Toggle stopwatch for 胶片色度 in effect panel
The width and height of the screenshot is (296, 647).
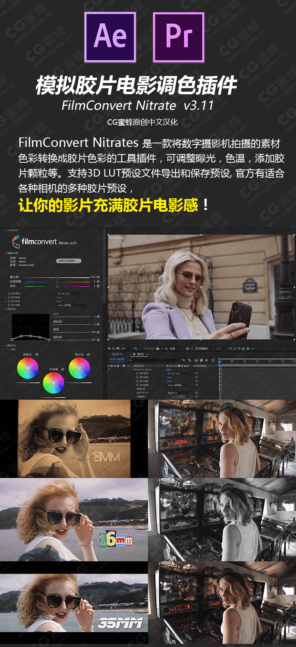click(9, 297)
